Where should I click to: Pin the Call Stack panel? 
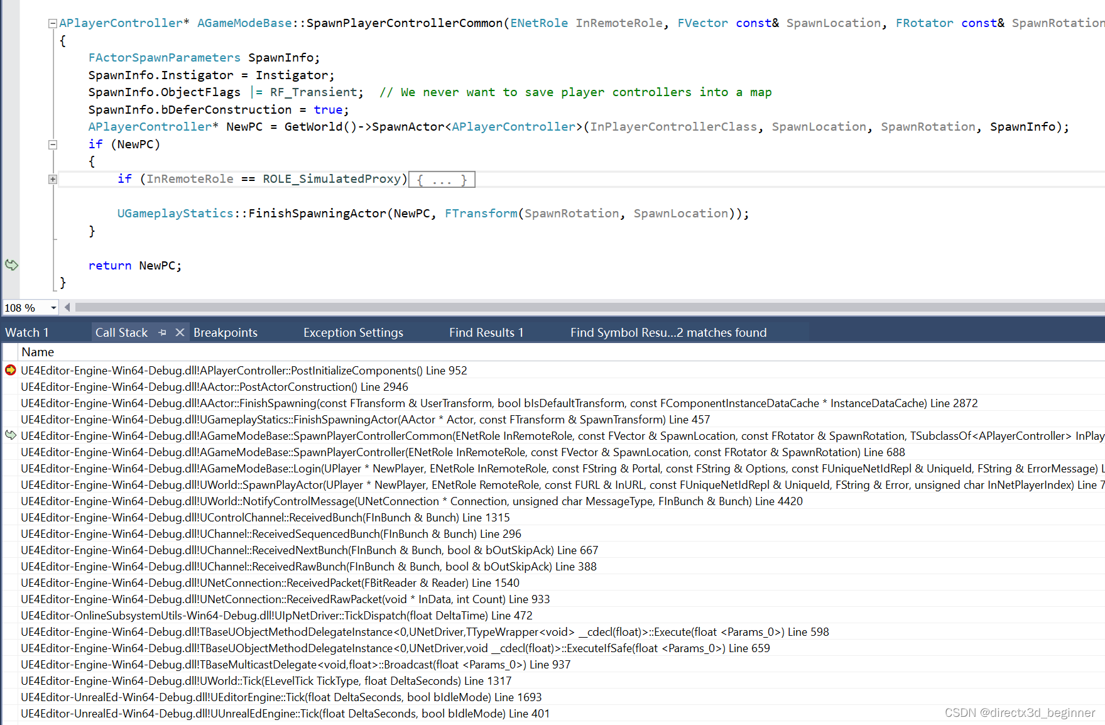[x=163, y=332]
